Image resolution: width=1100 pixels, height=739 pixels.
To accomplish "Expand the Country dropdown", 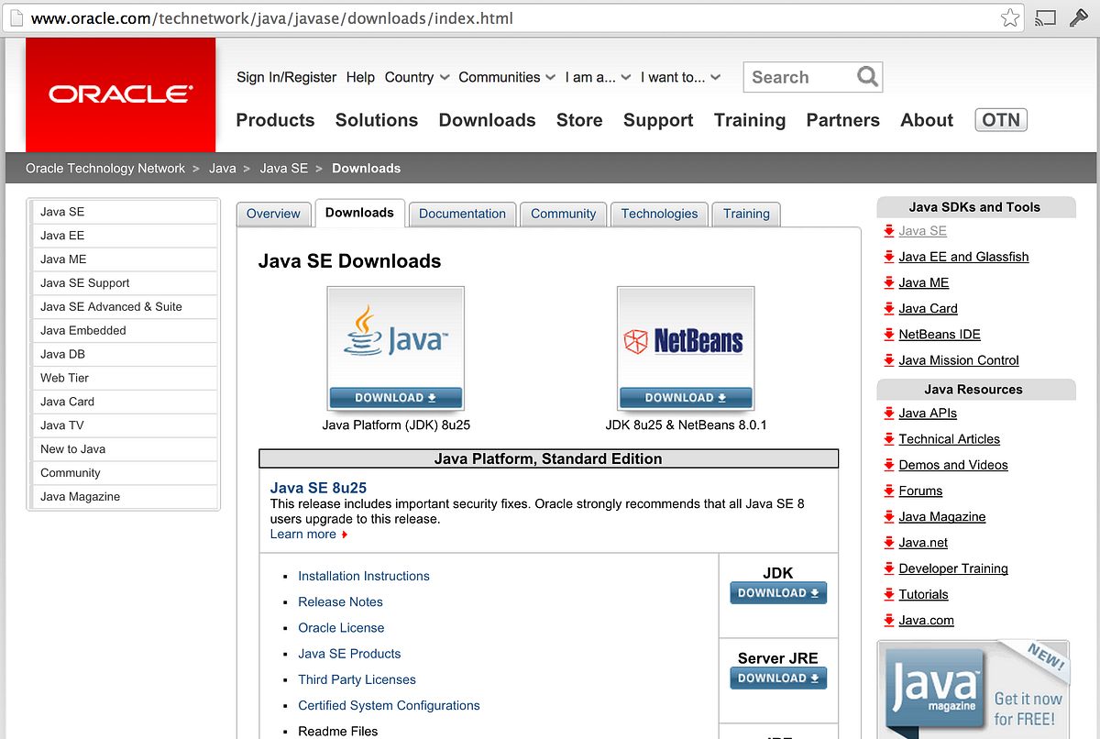I will pyautogui.click(x=417, y=77).
